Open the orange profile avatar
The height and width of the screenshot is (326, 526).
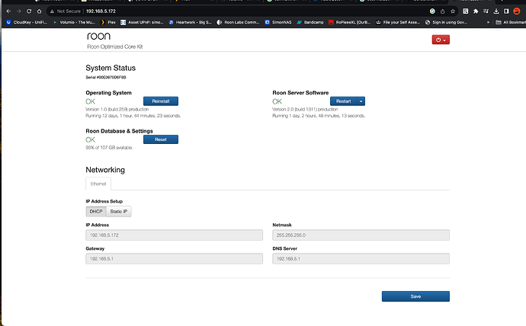[517, 11]
